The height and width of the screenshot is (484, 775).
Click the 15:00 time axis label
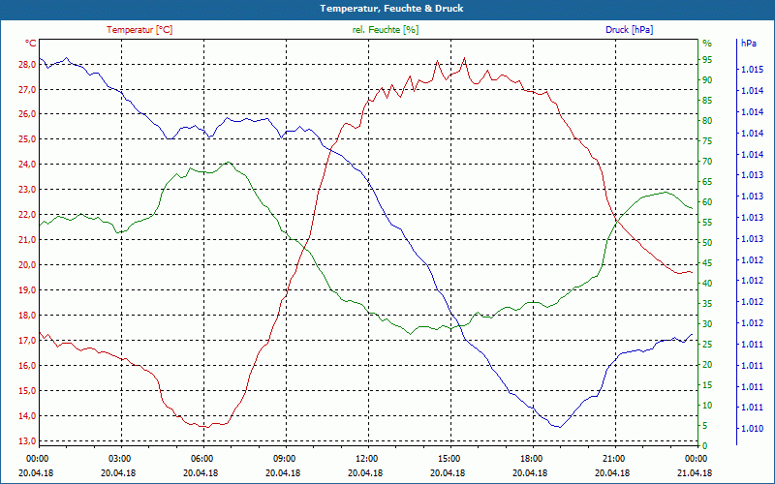[449, 459]
